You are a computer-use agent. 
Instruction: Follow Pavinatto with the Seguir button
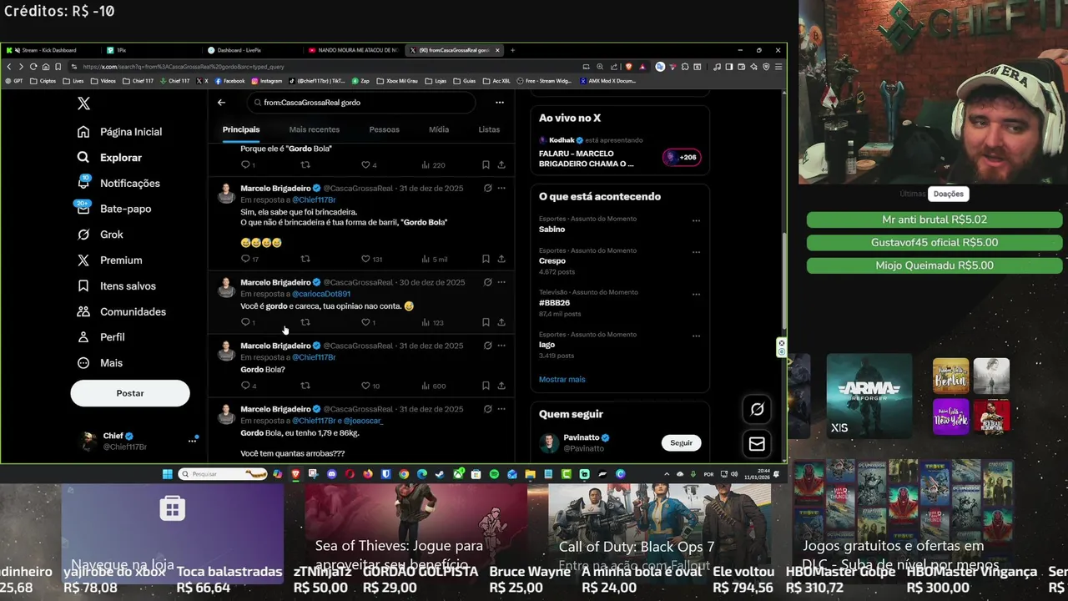[x=681, y=443]
